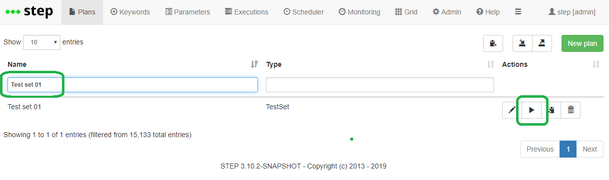Open the Admin navigation menu

point(447,12)
